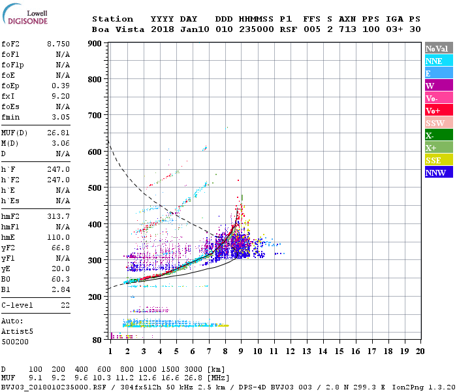Click the RSF P1 value
Viewport: 457px width, 392px height.
tap(289, 29)
